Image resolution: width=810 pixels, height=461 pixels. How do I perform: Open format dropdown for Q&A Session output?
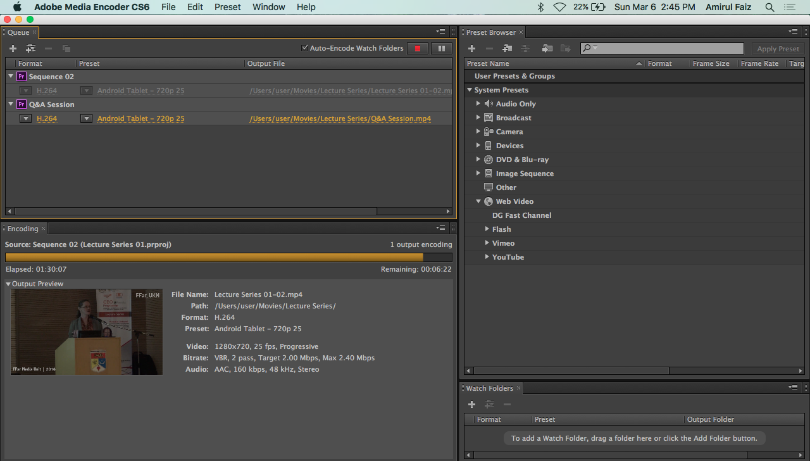(25, 118)
